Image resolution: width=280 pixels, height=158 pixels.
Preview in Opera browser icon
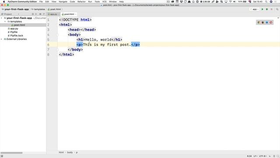pyautogui.click(x=271, y=22)
